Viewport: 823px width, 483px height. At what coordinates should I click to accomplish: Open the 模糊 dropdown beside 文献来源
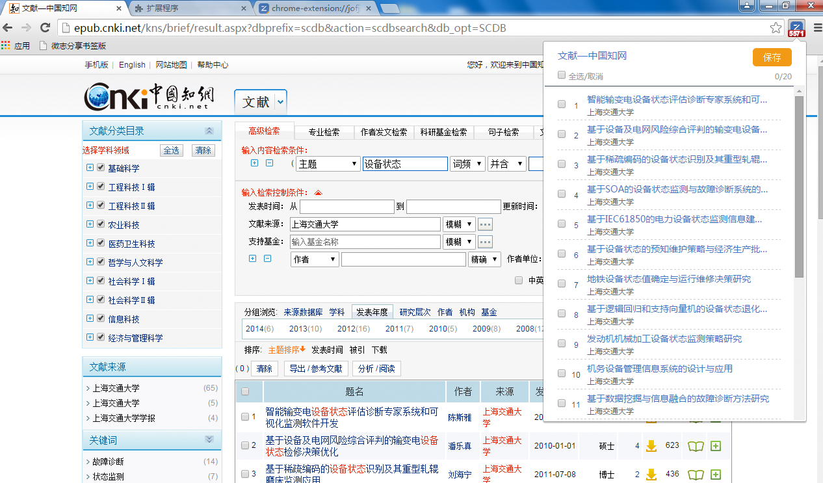point(459,224)
